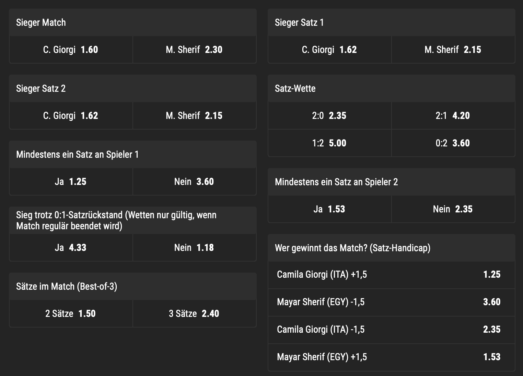
Task: Select 3 Sätze at 2.40
Action: (x=195, y=313)
